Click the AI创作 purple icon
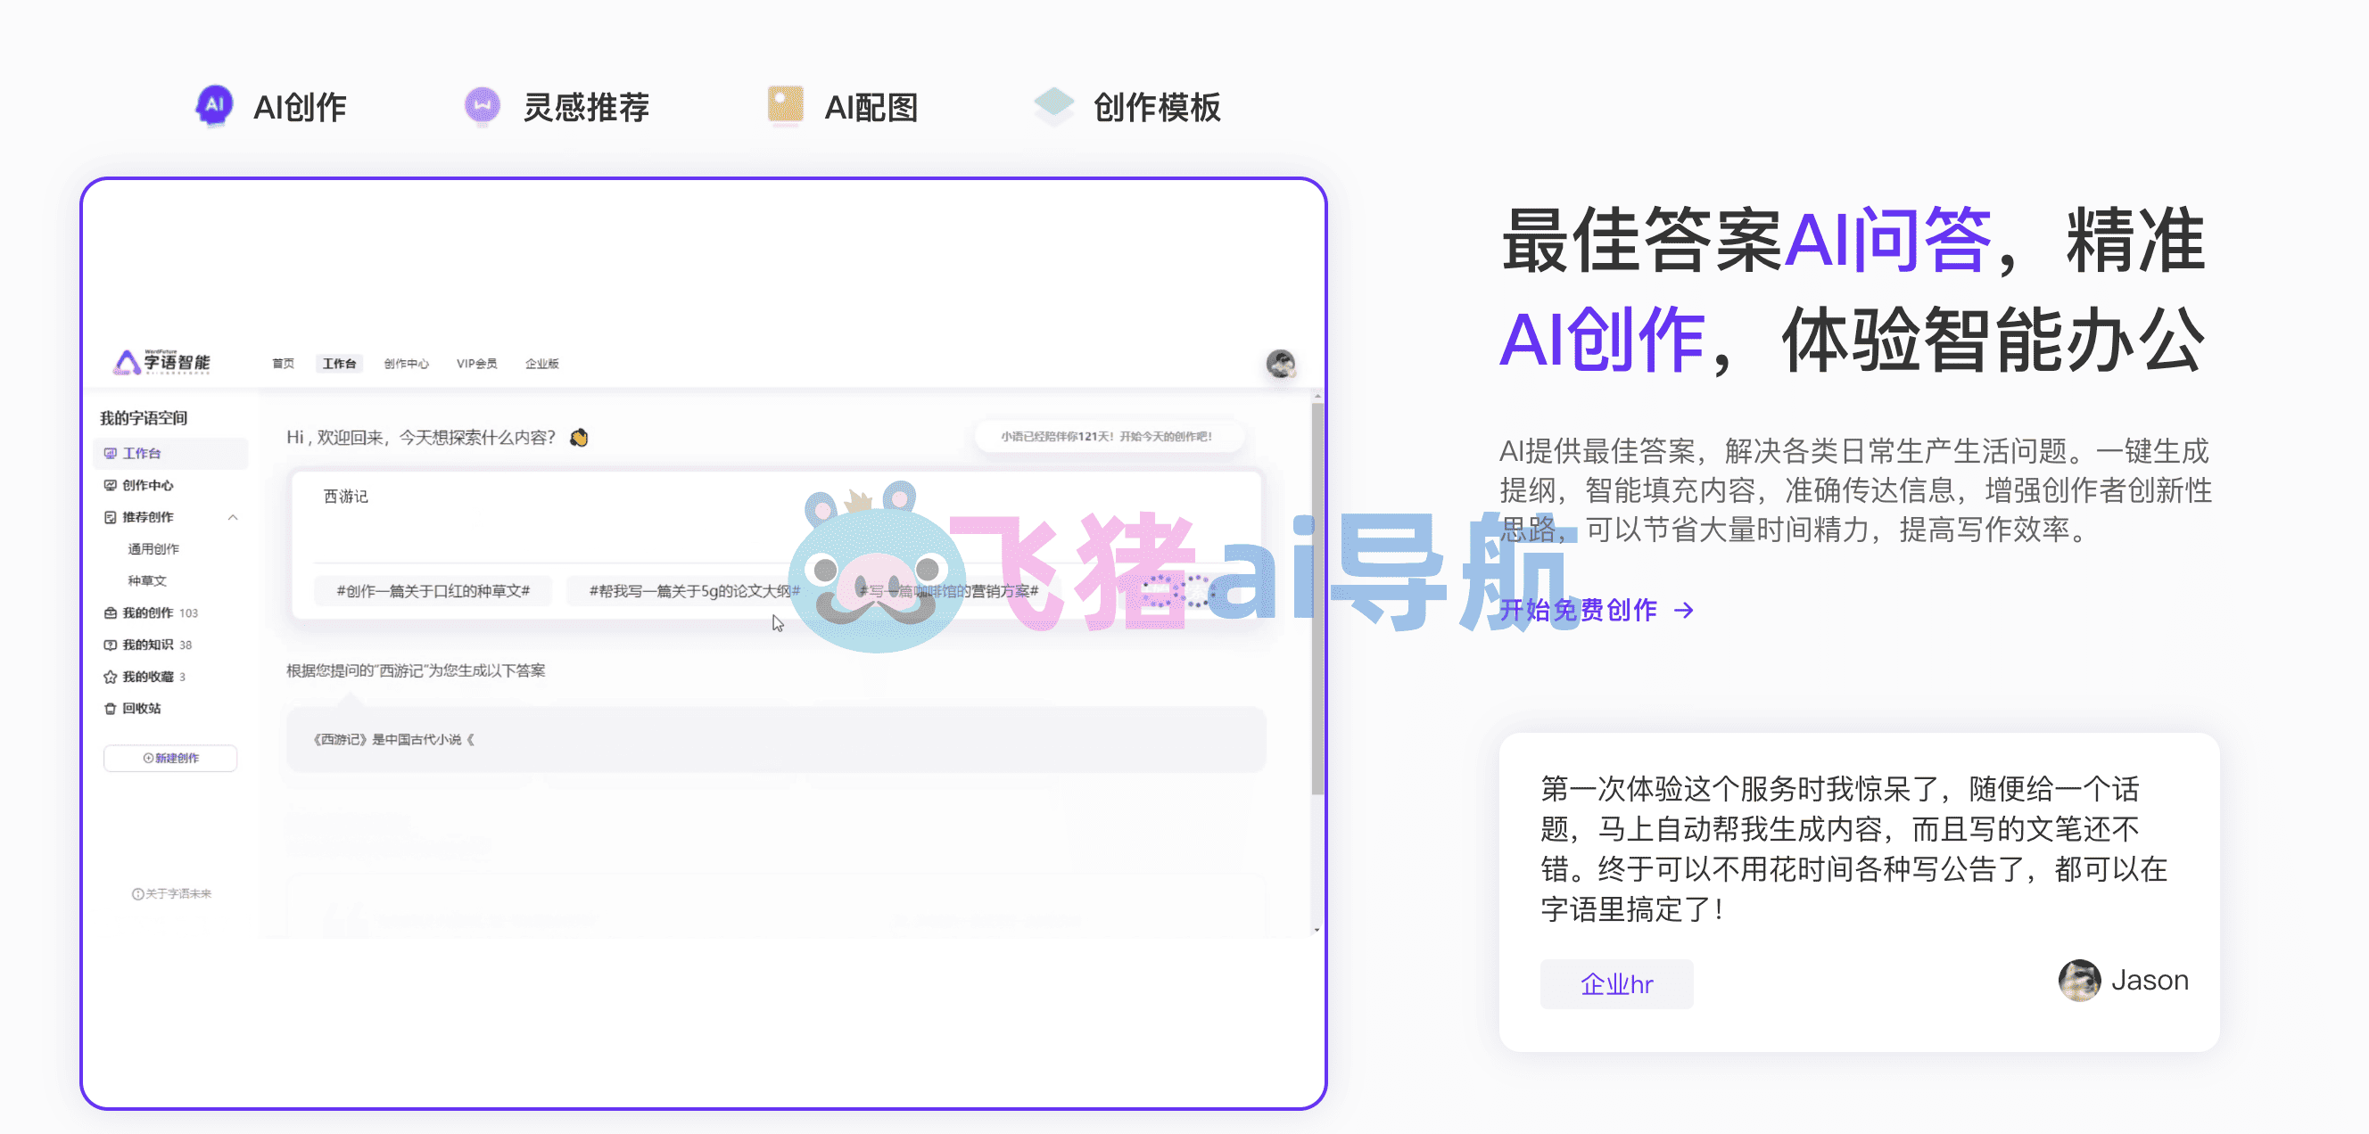This screenshot has width=2369, height=1134. click(214, 106)
